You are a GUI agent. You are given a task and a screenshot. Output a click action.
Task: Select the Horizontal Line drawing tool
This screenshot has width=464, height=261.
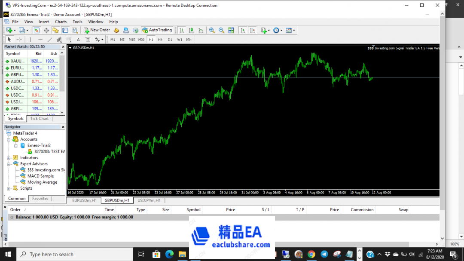coord(40,40)
